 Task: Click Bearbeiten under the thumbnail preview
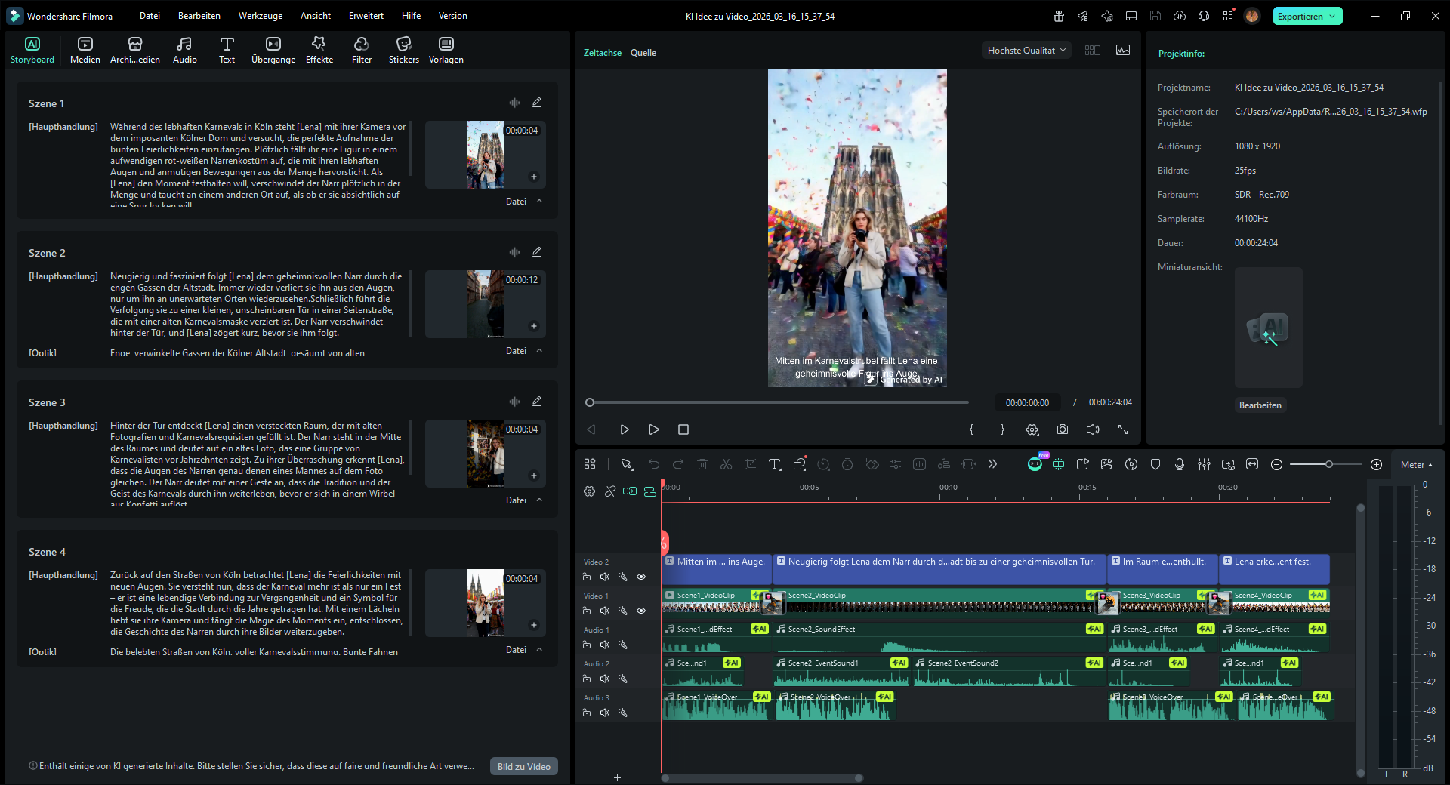point(1260,405)
